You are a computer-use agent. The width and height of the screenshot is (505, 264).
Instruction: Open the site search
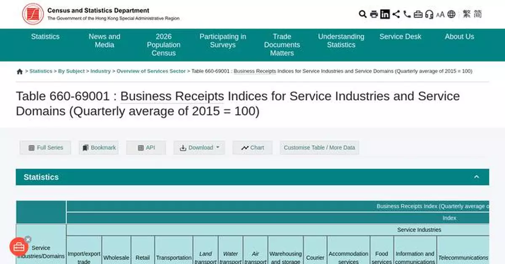(x=362, y=14)
